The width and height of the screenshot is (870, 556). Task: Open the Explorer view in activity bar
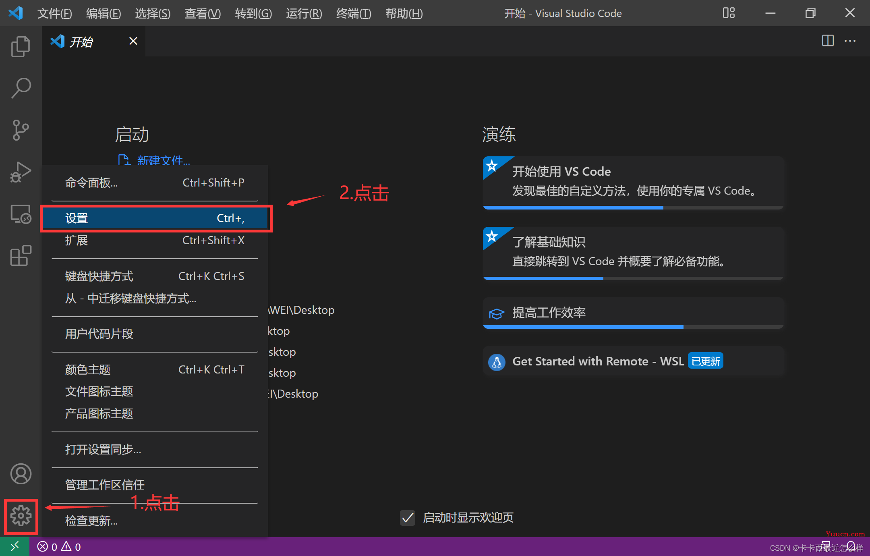pos(21,47)
